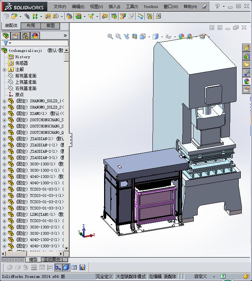
Task: Expand 注解 annotations tree node
Action: [4, 70]
